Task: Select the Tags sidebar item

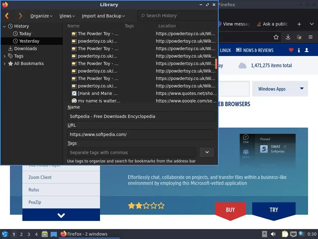Action: pos(19,56)
